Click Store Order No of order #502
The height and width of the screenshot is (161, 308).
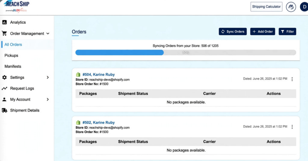92,132
